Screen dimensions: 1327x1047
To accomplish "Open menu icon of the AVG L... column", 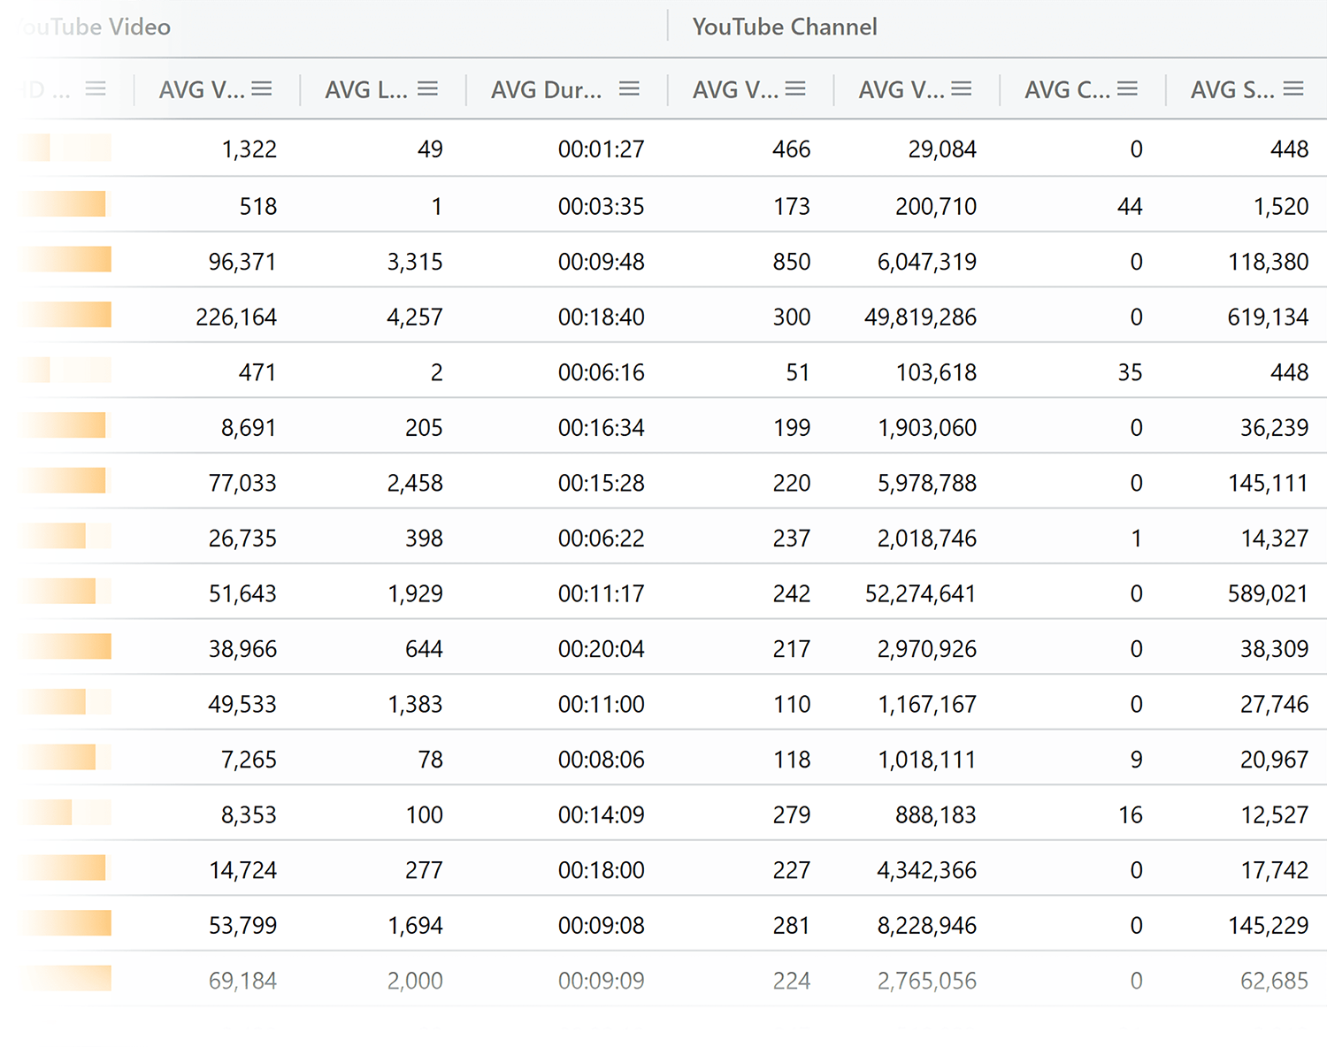I will pyautogui.click(x=428, y=88).
